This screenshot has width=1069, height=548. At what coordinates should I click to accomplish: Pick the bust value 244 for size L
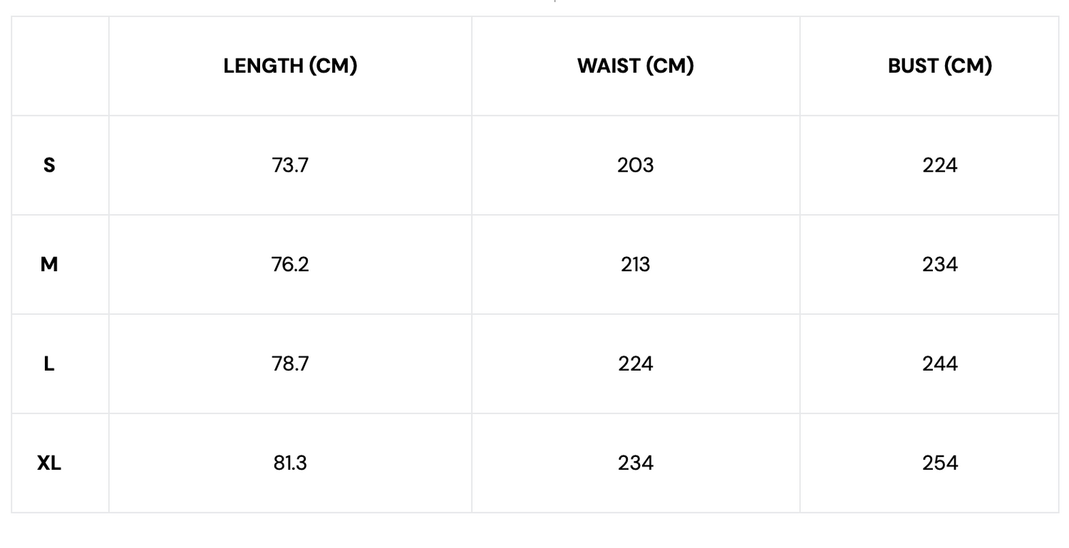click(939, 364)
